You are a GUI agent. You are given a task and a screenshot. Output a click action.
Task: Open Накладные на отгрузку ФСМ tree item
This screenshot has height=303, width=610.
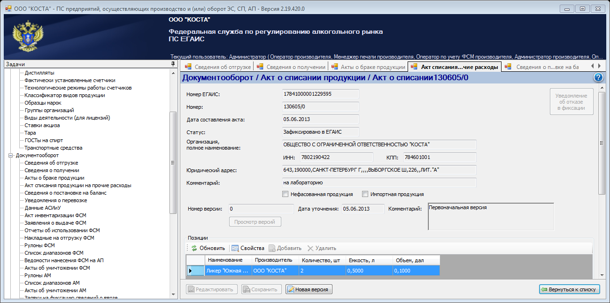click(x=60, y=238)
